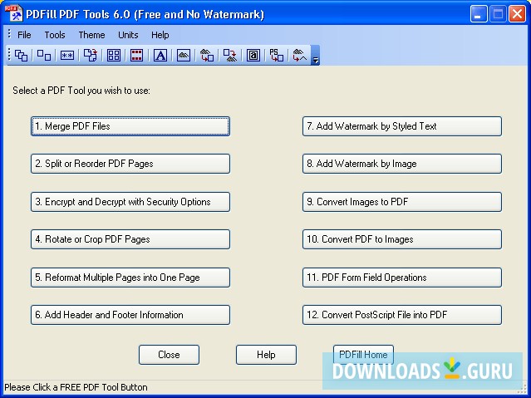531x398 pixels.
Task: Click the PDFill app icon in title bar
Action: point(14,14)
